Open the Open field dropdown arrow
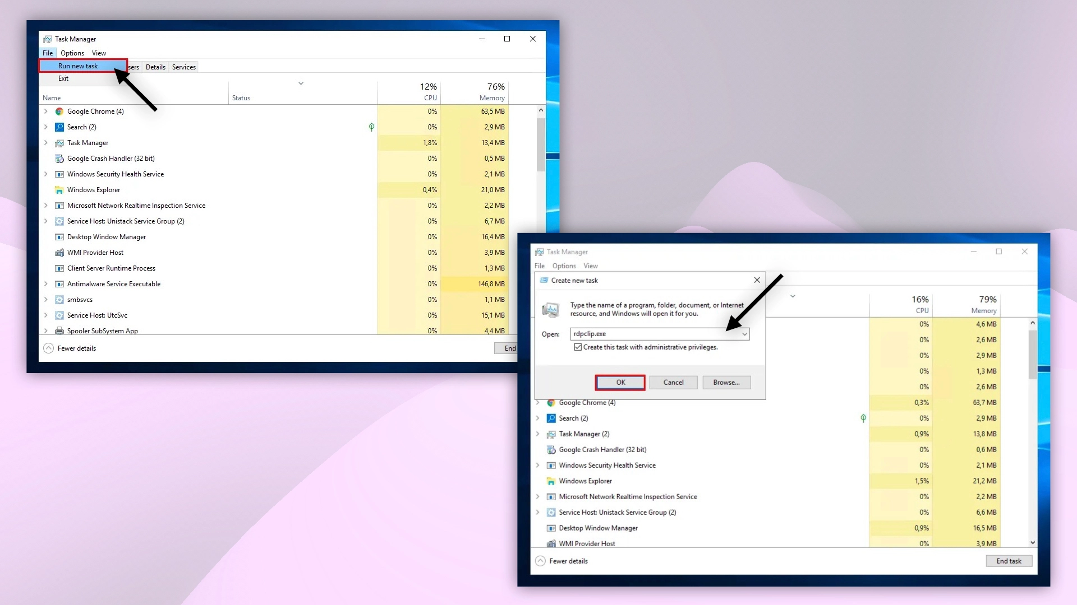This screenshot has width=1077, height=605. [745, 334]
